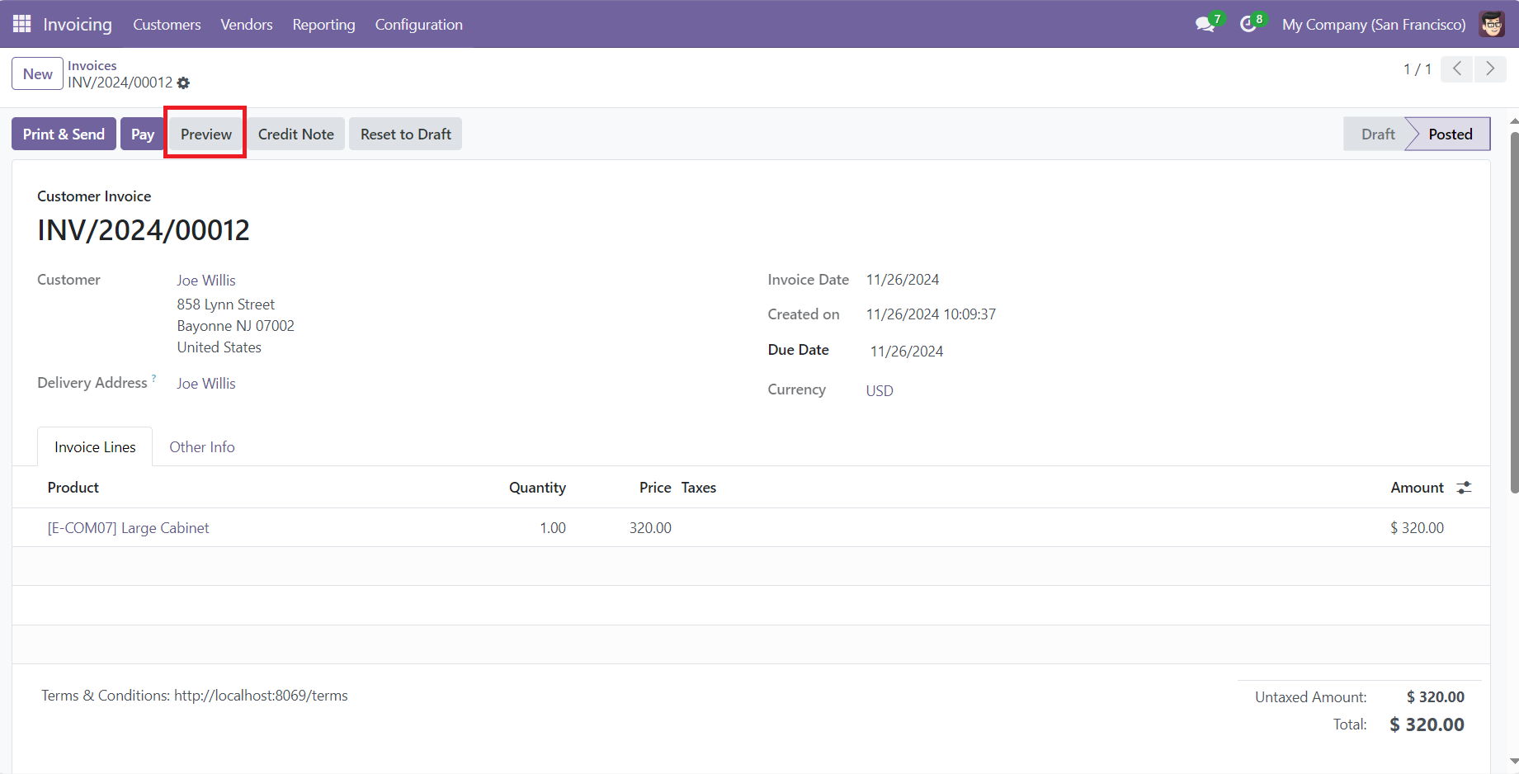Open optional columns icon next to Amount header
The image size is (1519, 774).
click(1464, 487)
